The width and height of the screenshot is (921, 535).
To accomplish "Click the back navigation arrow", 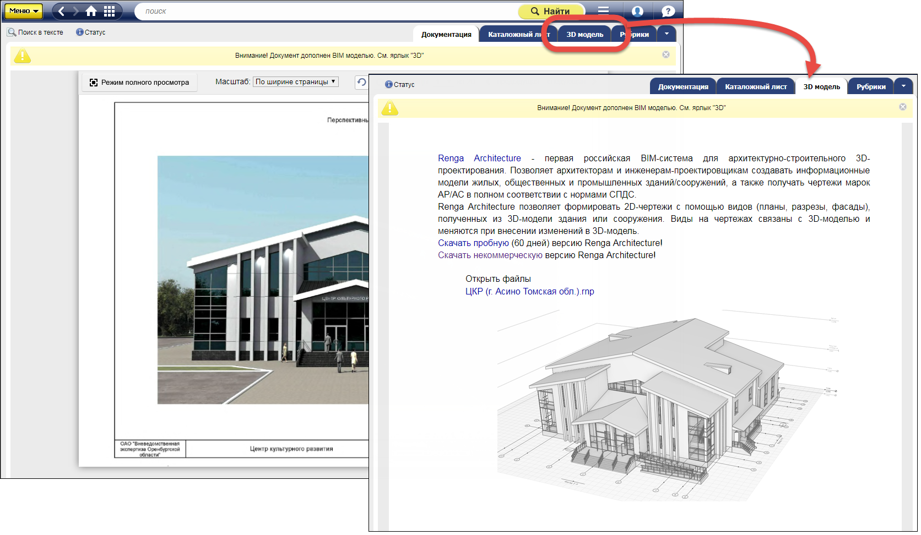I will click(62, 11).
